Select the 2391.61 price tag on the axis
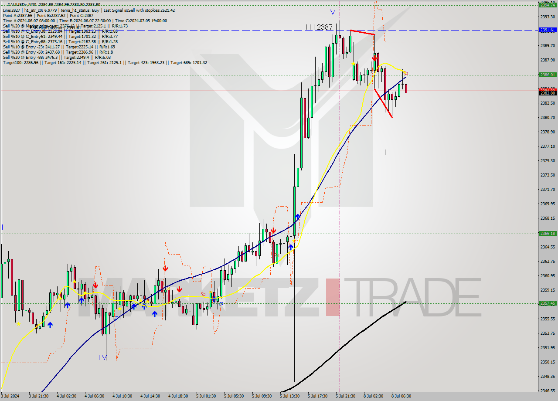The height and width of the screenshot is (401, 558). coord(548,30)
